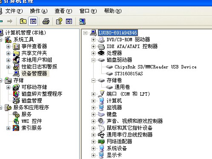Open the 帮助(H) menu
Viewport: 212px width, 159px height.
(113, 11)
